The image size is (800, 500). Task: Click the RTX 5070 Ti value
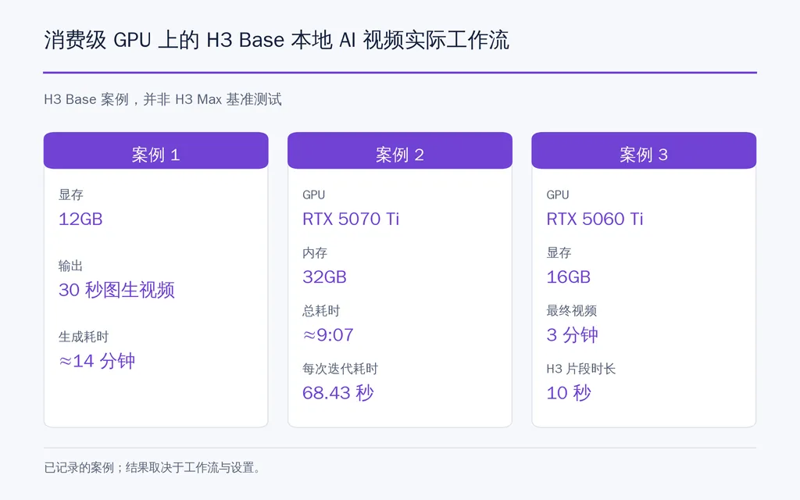pyautogui.click(x=351, y=219)
